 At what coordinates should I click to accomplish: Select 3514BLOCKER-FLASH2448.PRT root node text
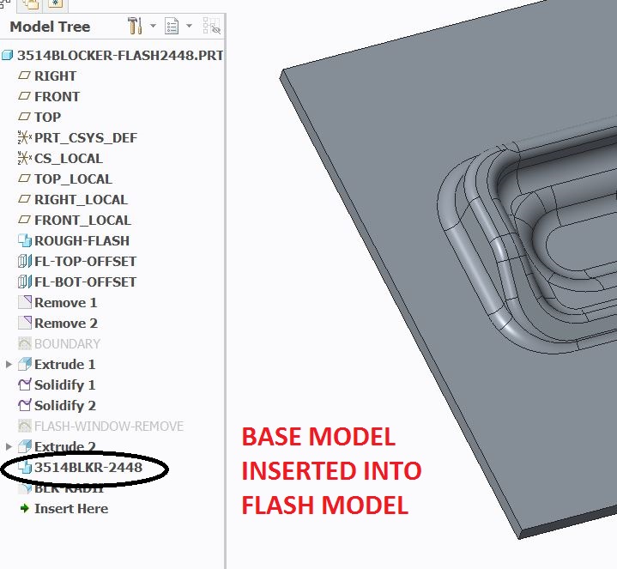tap(120, 56)
